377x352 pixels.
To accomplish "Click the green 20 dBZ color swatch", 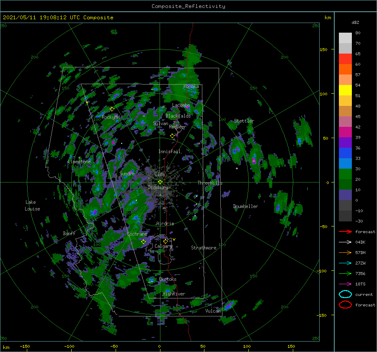I will [x=345, y=174].
